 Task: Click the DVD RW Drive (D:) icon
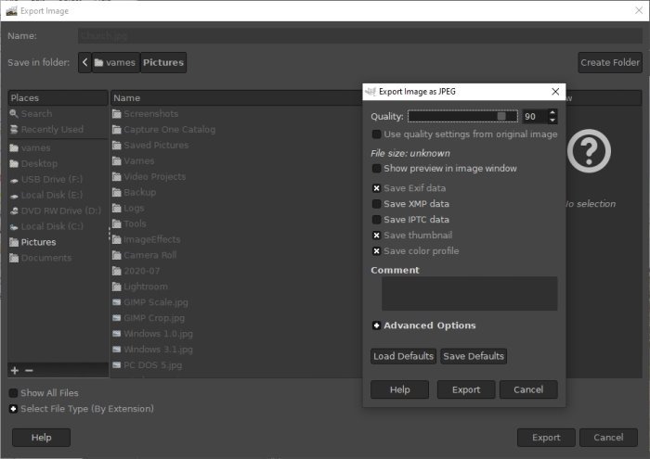(x=14, y=210)
